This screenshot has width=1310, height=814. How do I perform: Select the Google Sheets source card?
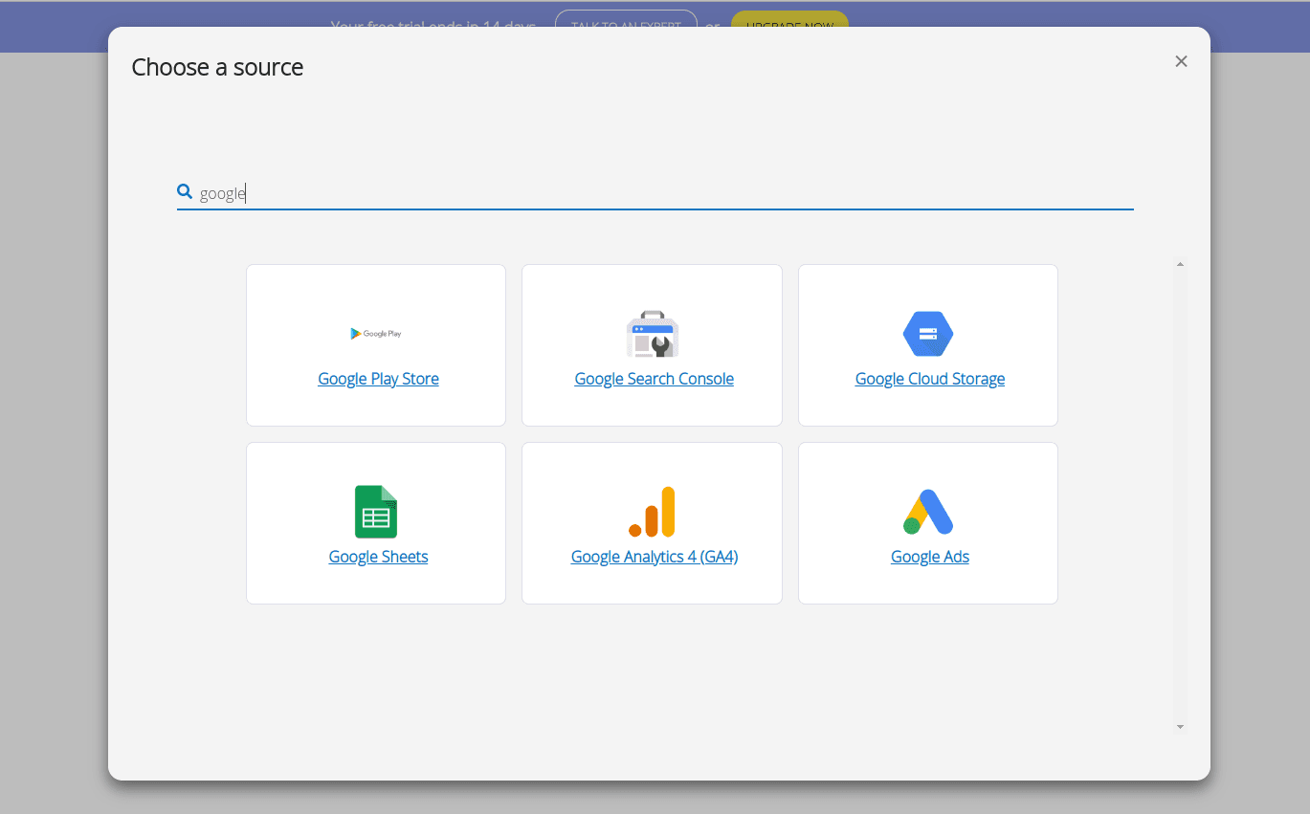(376, 523)
